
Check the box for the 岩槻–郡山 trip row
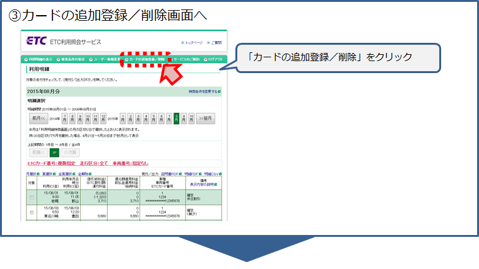(32, 197)
